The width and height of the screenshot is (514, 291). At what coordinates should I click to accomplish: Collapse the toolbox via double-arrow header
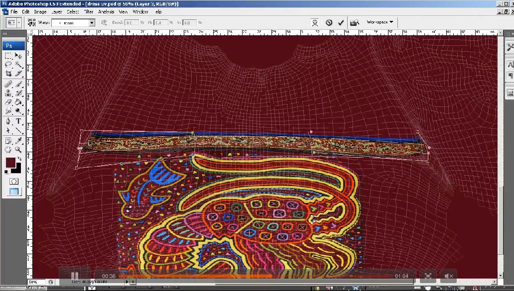tap(5, 34)
